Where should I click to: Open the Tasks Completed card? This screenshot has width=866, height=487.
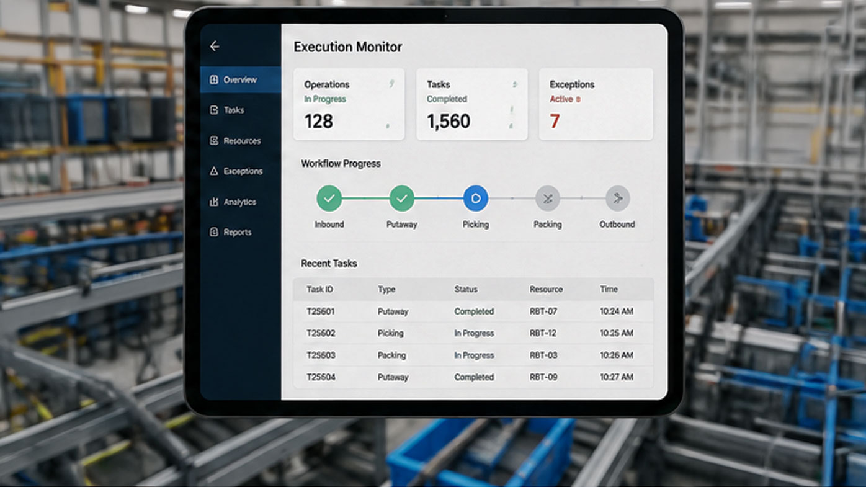(x=472, y=104)
